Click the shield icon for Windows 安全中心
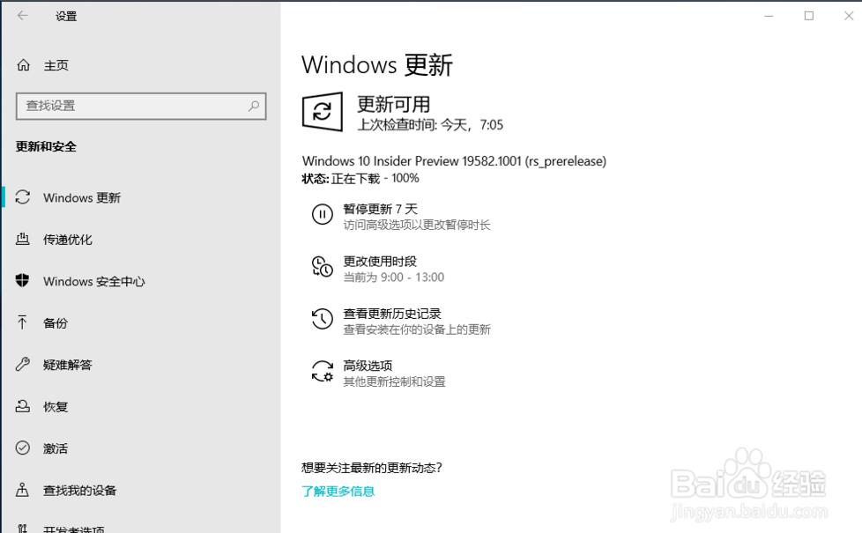The image size is (862, 533). 23,281
